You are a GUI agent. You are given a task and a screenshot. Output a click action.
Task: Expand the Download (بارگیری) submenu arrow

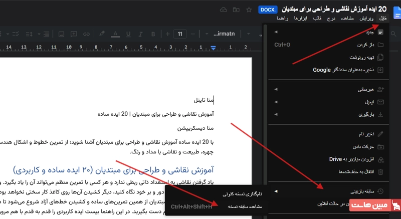(276, 114)
